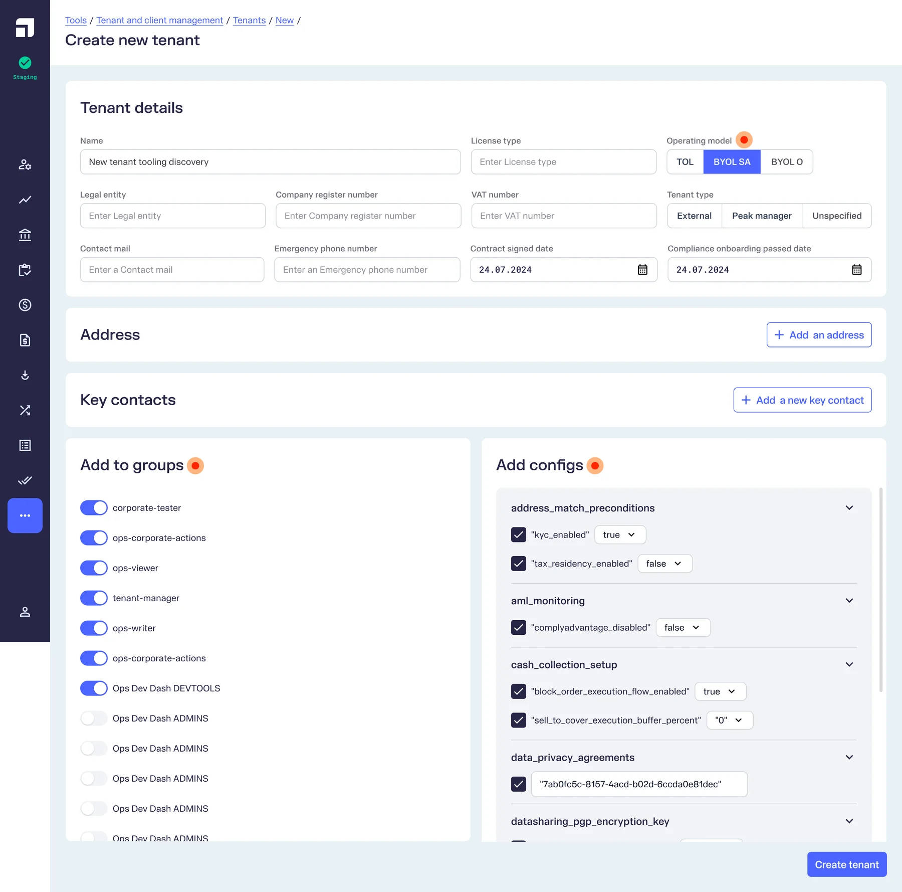This screenshot has width=902, height=892.
Task: Click orange marker beside Add configs
Action: tap(595, 465)
